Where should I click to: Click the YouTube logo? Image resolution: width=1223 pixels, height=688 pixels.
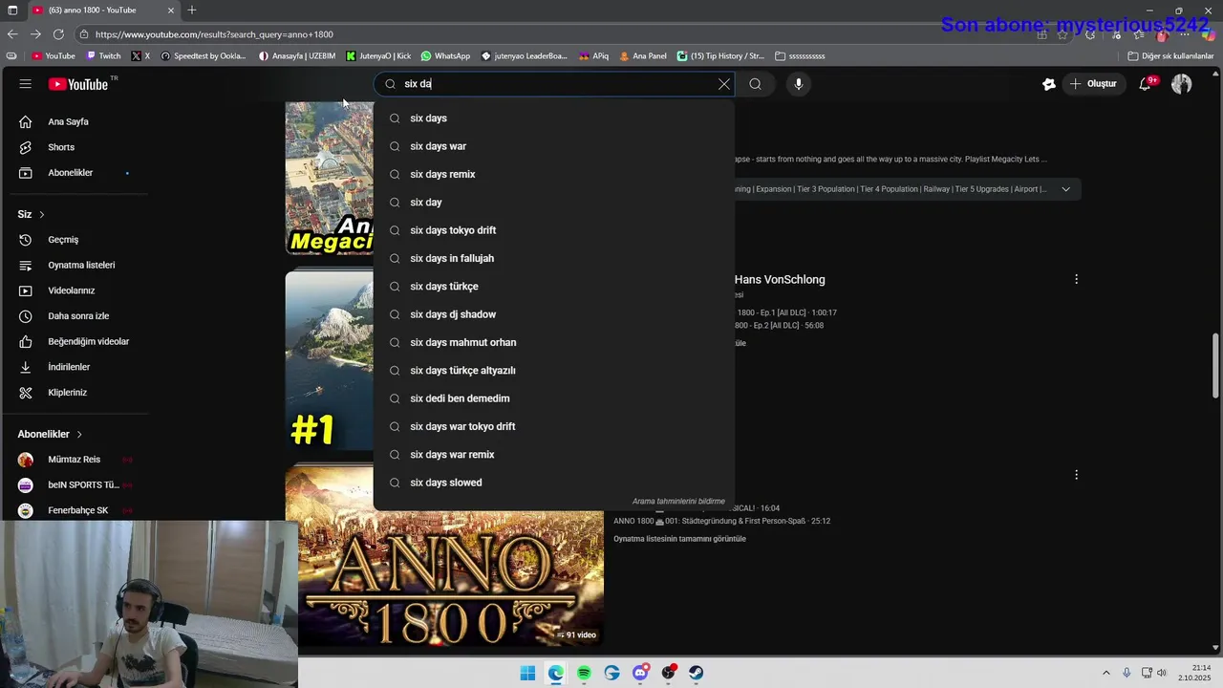coord(78,84)
